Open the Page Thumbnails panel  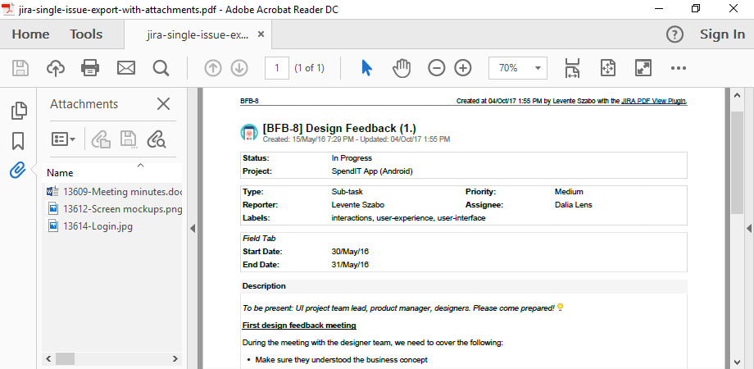click(x=19, y=111)
